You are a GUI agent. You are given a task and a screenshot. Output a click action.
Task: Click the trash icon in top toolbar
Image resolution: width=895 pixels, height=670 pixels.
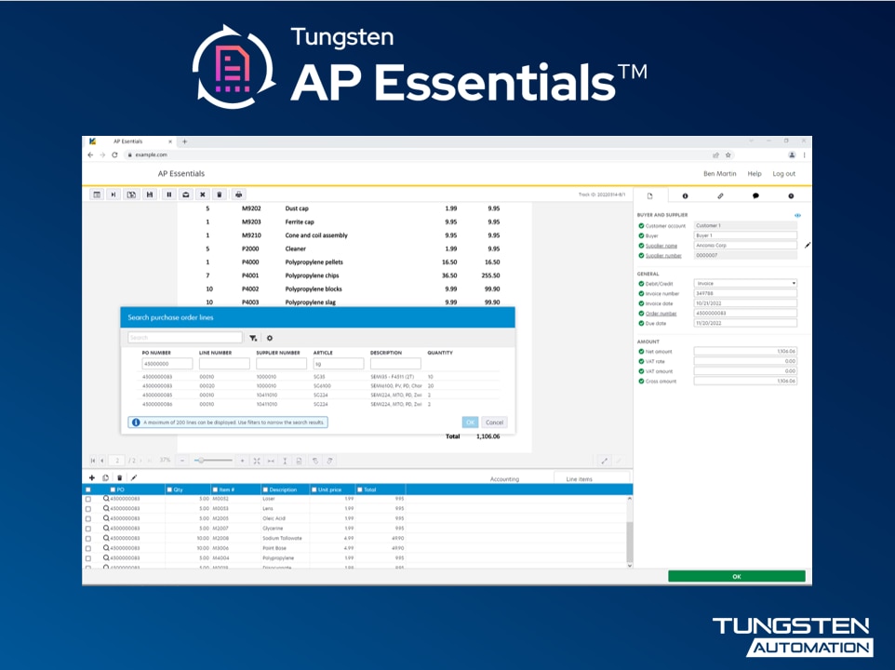pos(220,194)
